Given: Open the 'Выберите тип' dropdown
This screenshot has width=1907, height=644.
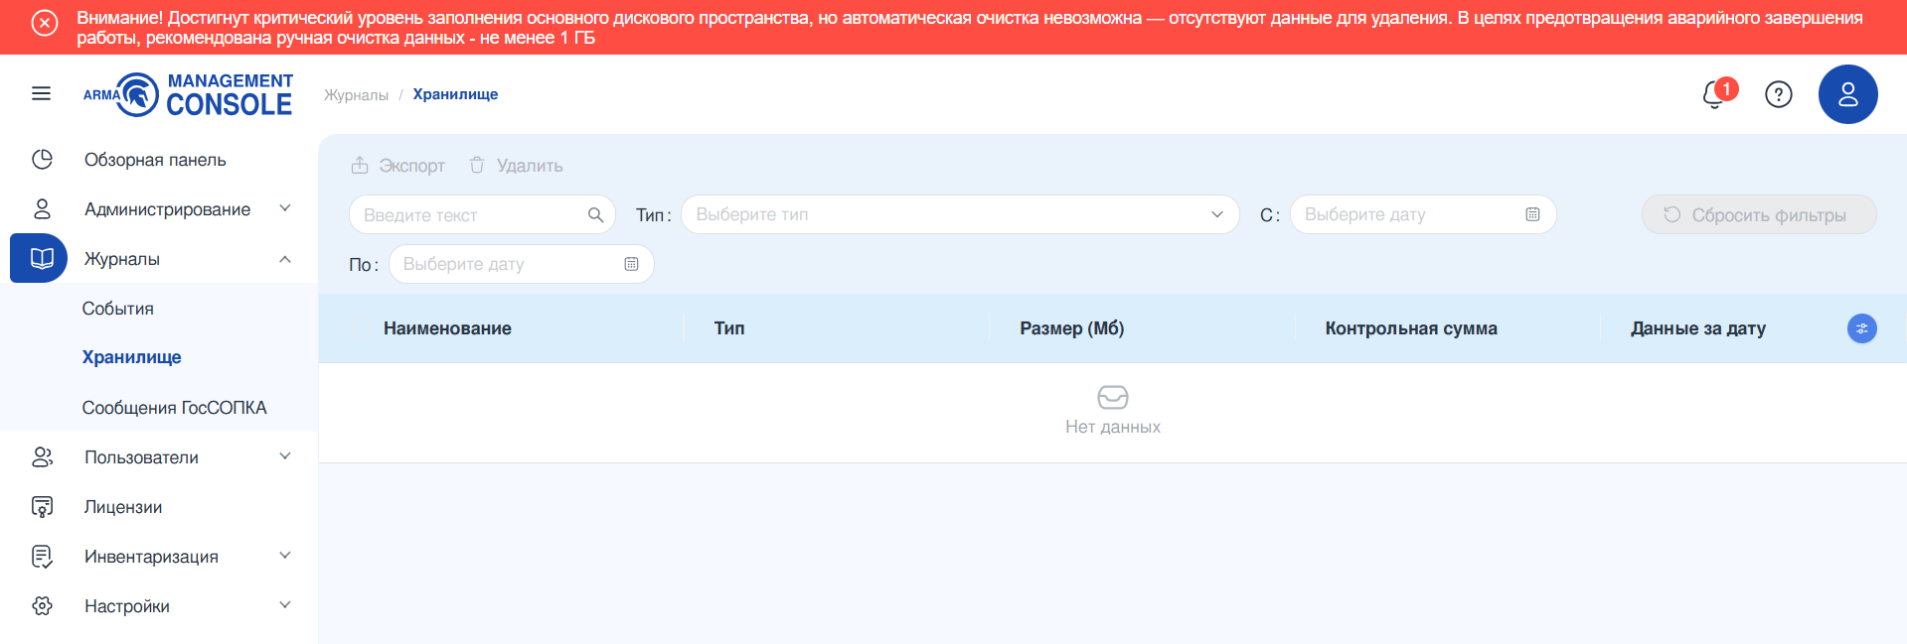Looking at the screenshot, I should pyautogui.click(x=959, y=214).
